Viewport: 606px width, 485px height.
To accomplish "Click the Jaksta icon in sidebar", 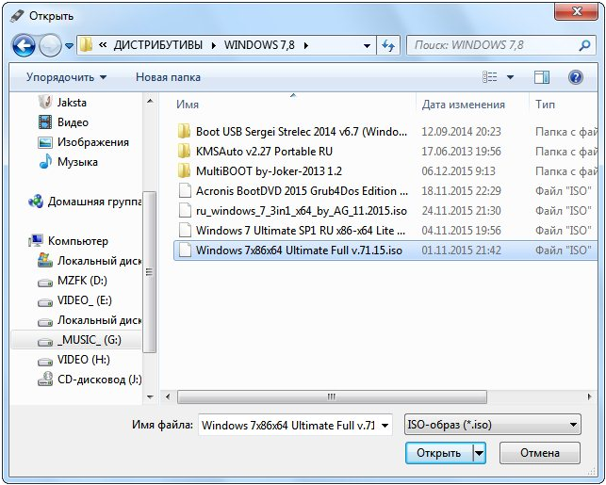I will [x=45, y=102].
